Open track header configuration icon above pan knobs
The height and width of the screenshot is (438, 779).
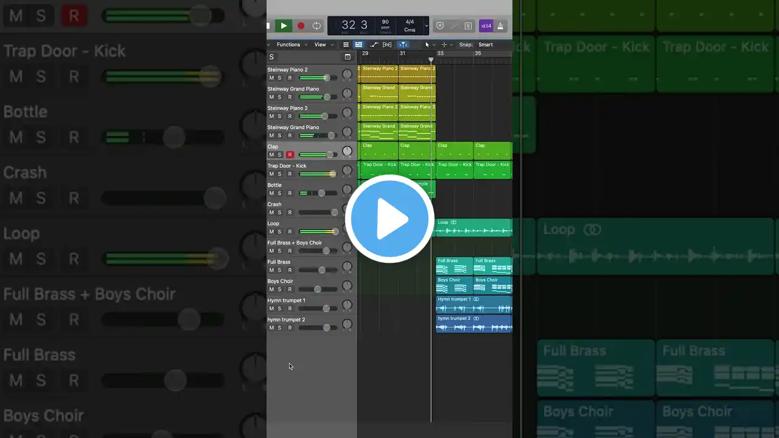coord(348,57)
